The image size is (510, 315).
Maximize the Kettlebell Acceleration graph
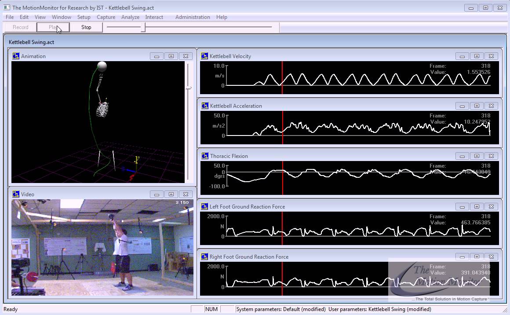[477, 106]
